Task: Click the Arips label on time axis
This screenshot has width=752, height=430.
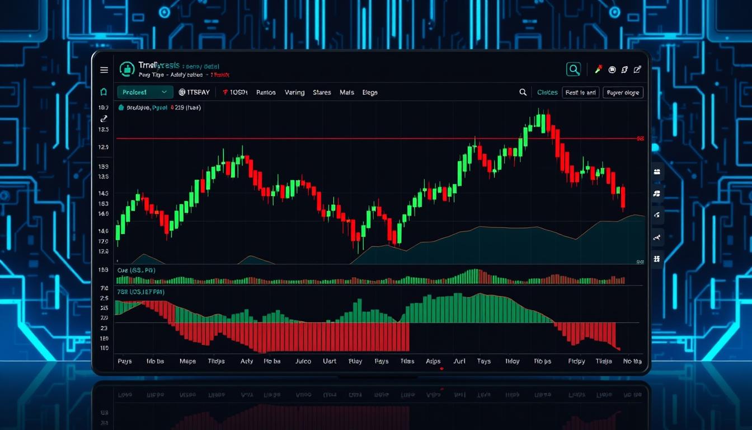Action: 433,361
